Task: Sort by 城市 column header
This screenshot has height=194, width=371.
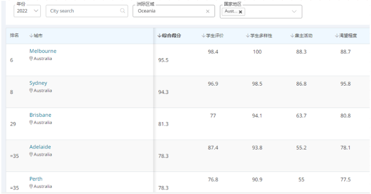Action: pyautogui.click(x=36, y=36)
